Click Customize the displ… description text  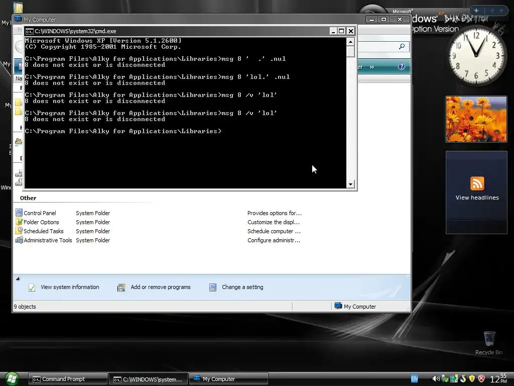click(x=274, y=222)
